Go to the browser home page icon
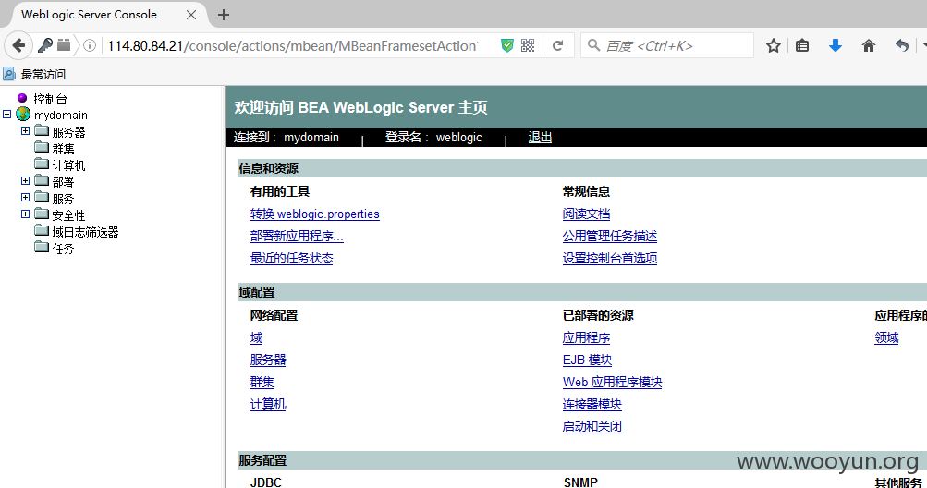This screenshot has height=488, width=927. [869, 45]
